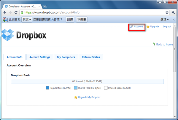The height and width of the screenshot is (120, 178).
Task: Open the 選項 options dropdown
Action: [164, 20]
